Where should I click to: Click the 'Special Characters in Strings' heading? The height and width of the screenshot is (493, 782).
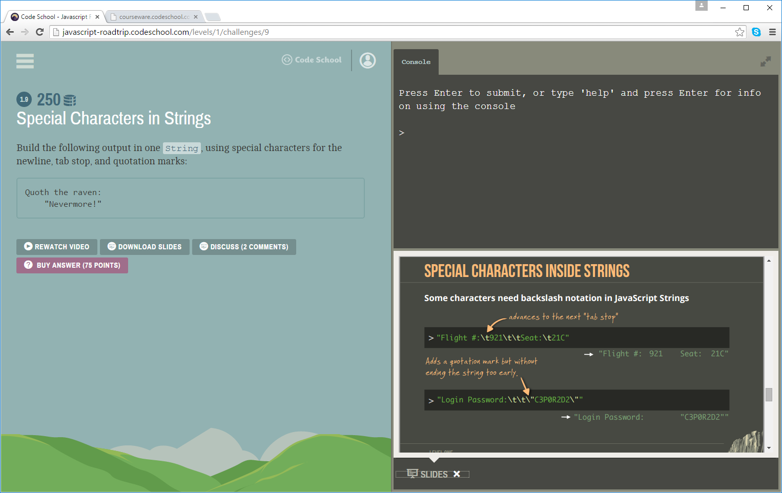pos(114,118)
